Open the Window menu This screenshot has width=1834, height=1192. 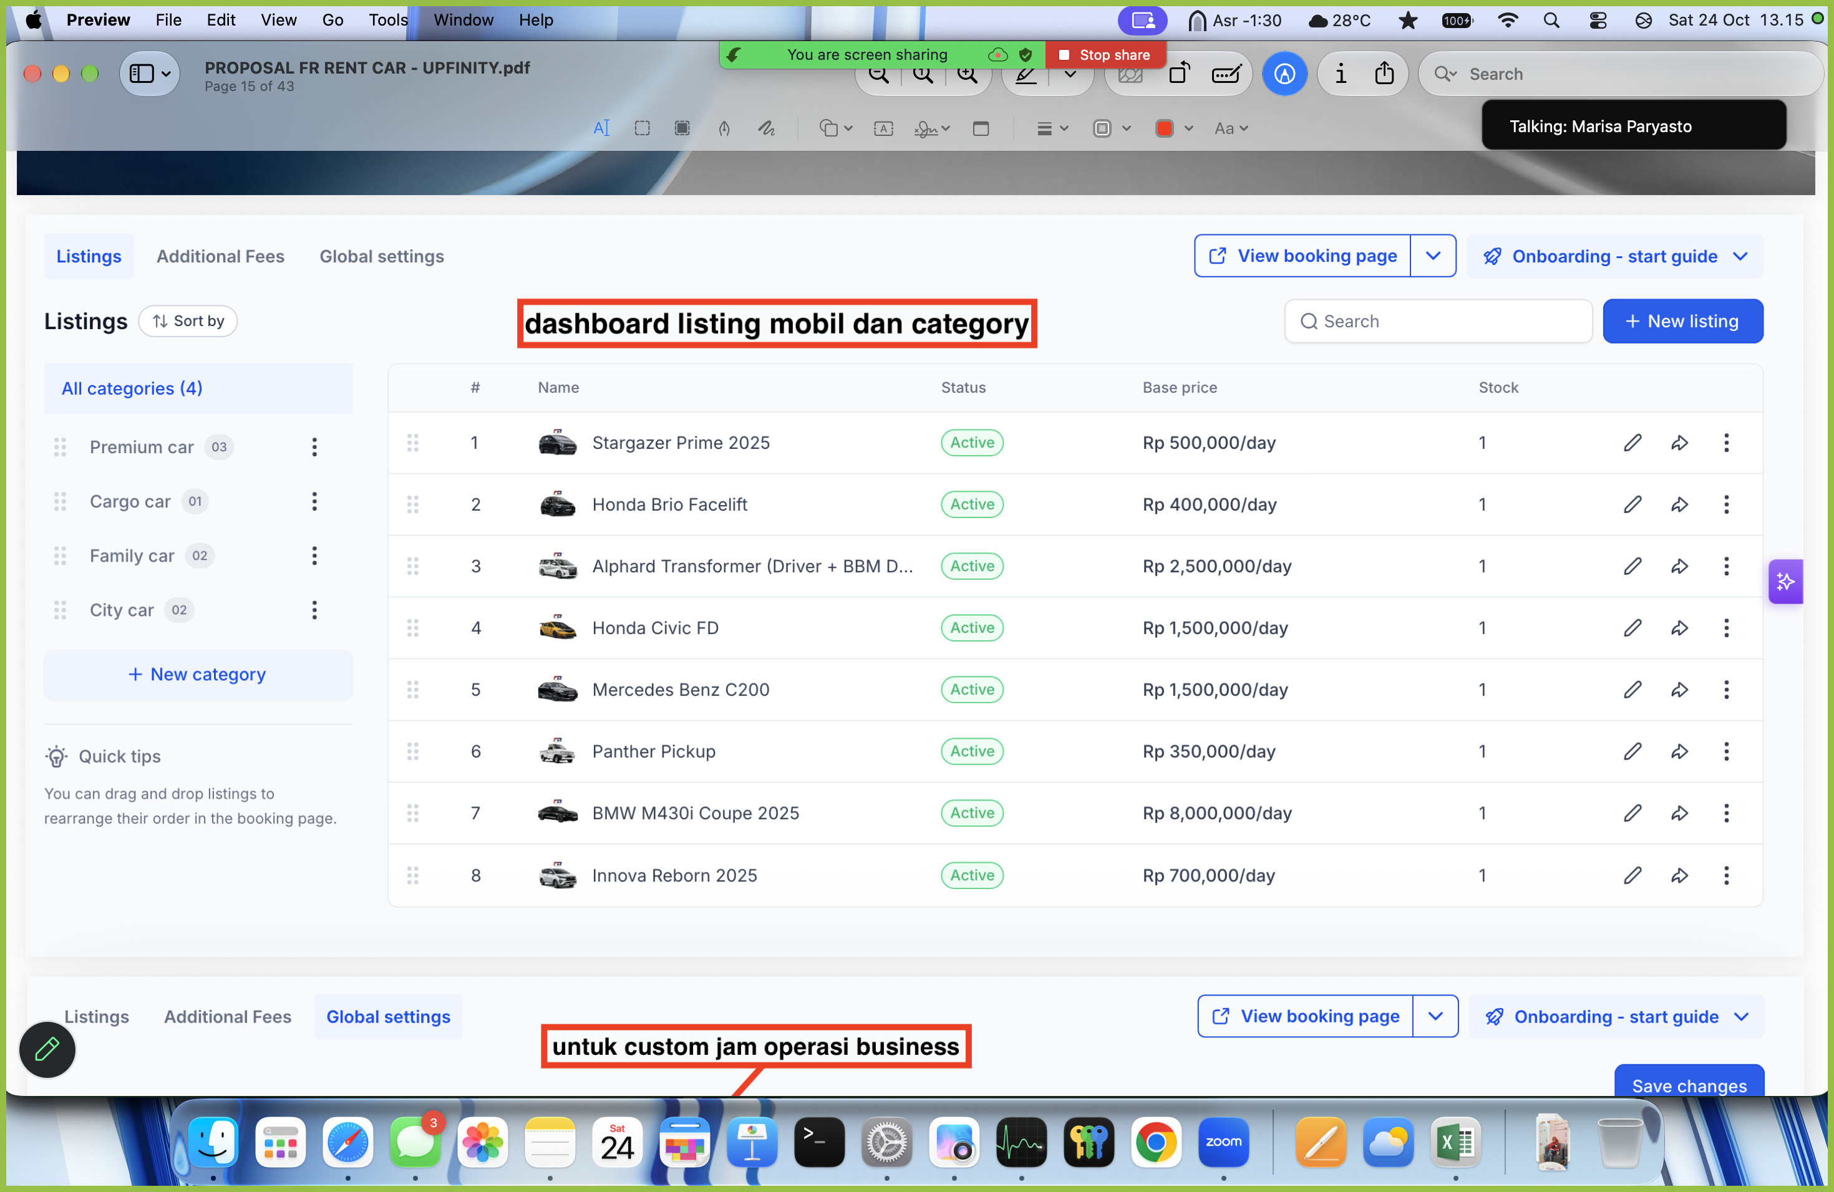[x=463, y=20]
